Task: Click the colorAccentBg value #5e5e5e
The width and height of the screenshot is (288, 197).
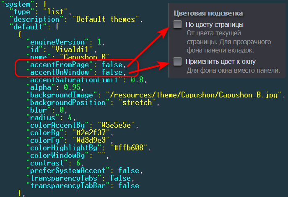Action: click(116, 125)
